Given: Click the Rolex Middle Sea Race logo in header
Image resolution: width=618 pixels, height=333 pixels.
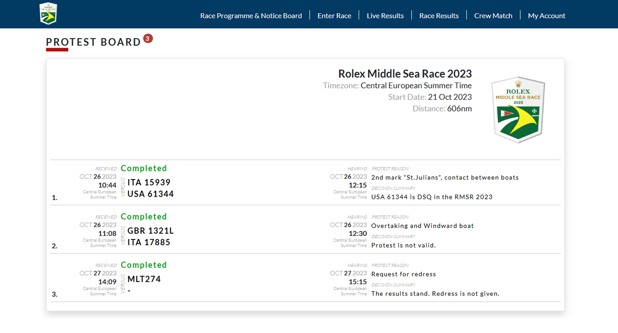Looking at the screenshot, I should [48, 13].
